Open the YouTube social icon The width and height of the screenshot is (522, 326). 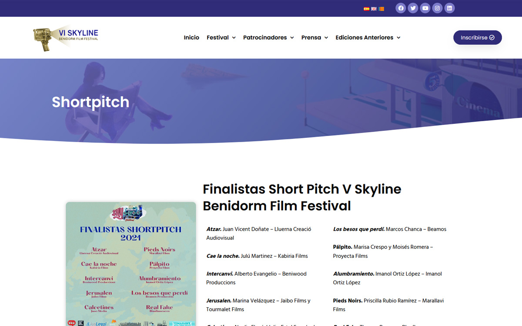click(425, 8)
